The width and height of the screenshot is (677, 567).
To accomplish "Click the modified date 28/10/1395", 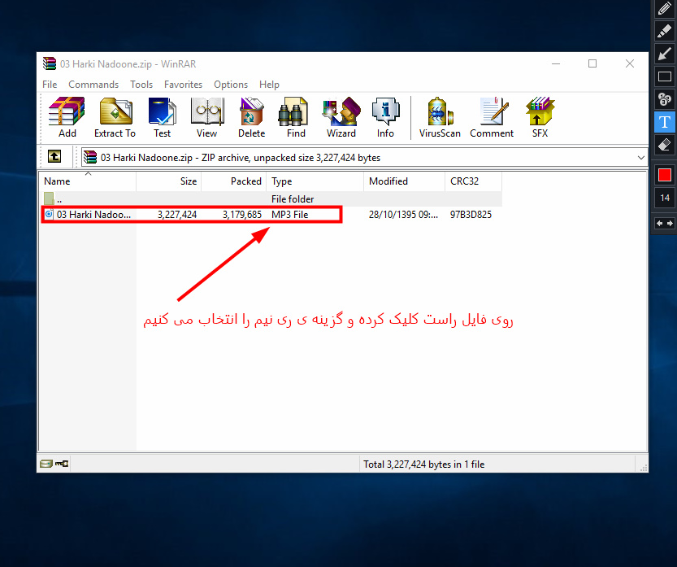I will pyautogui.click(x=403, y=215).
